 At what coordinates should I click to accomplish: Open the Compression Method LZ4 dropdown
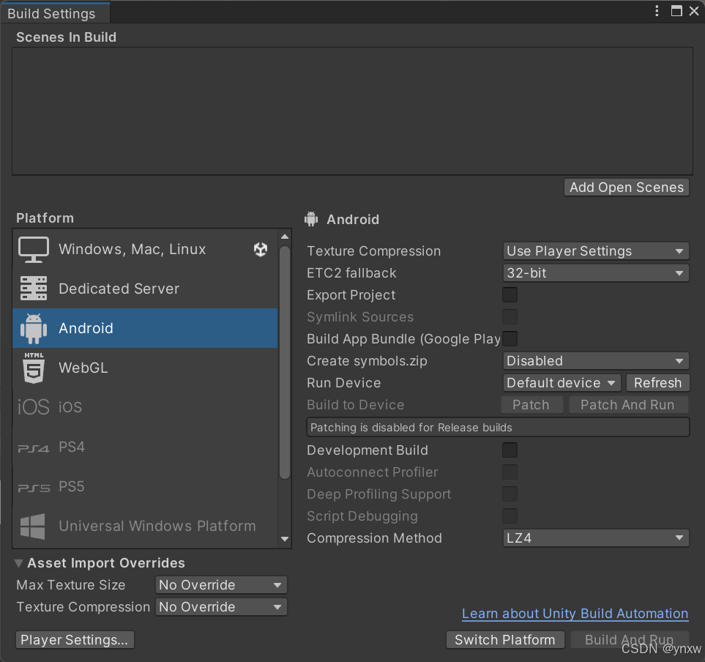[x=595, y=538]
